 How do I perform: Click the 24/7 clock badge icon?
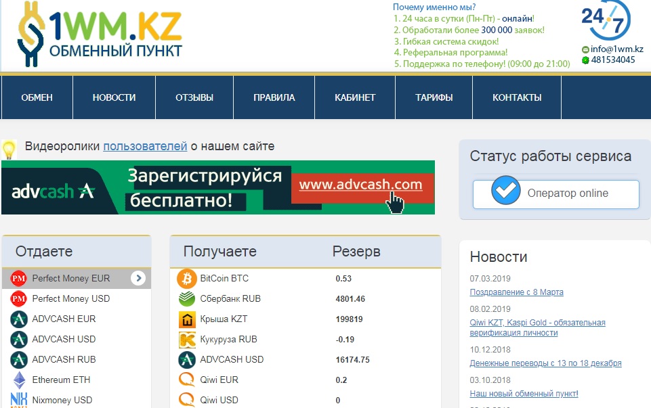point(606,20)
